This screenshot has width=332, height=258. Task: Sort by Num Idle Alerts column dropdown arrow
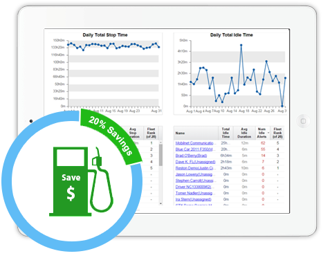click(x=268, y=133)
